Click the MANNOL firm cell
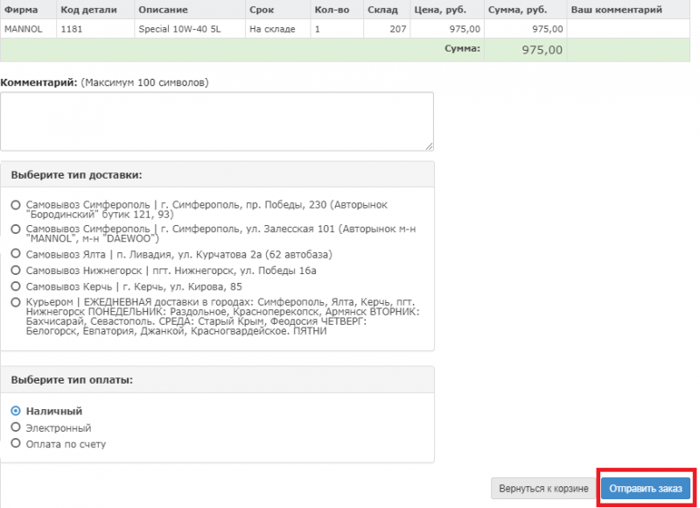The width and height of the screenshot is (700, 508). 29,29
